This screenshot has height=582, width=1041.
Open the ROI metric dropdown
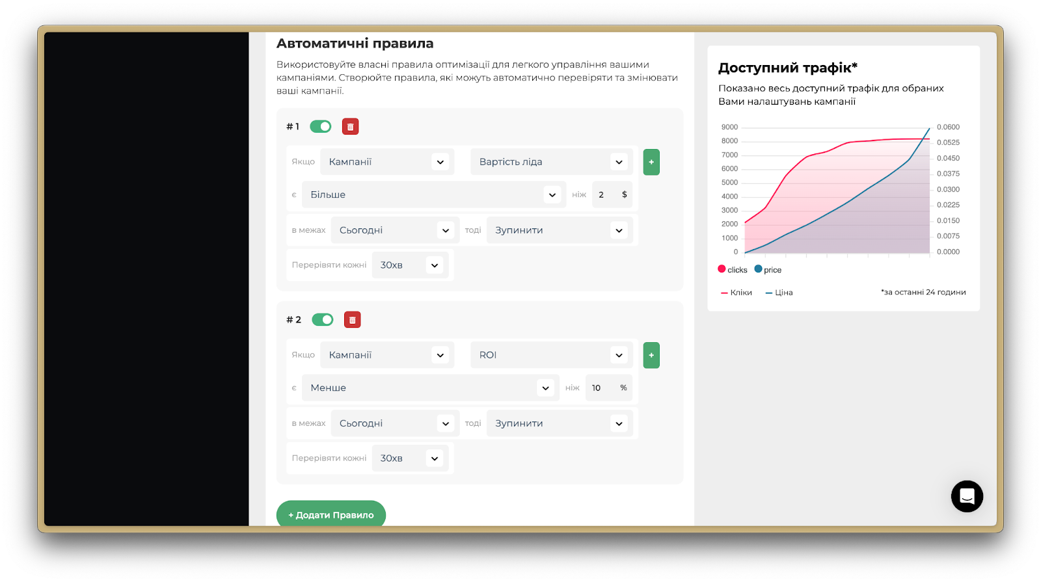click(x=552, y=355)
